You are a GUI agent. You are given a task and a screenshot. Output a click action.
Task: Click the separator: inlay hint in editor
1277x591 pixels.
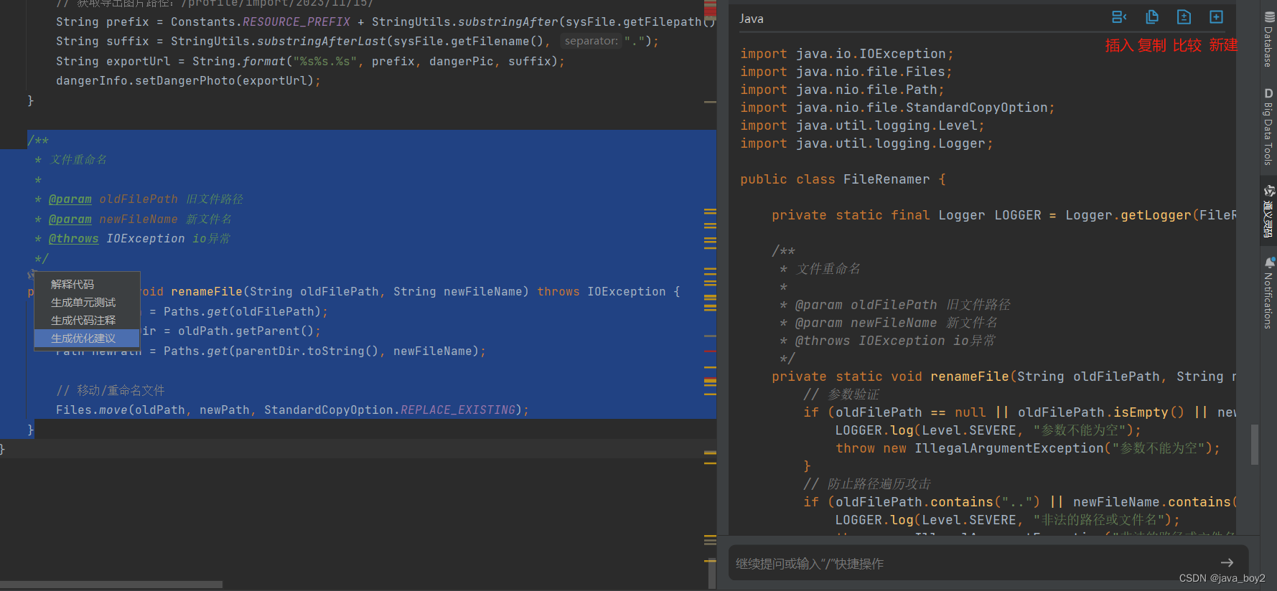coord(591,41)
